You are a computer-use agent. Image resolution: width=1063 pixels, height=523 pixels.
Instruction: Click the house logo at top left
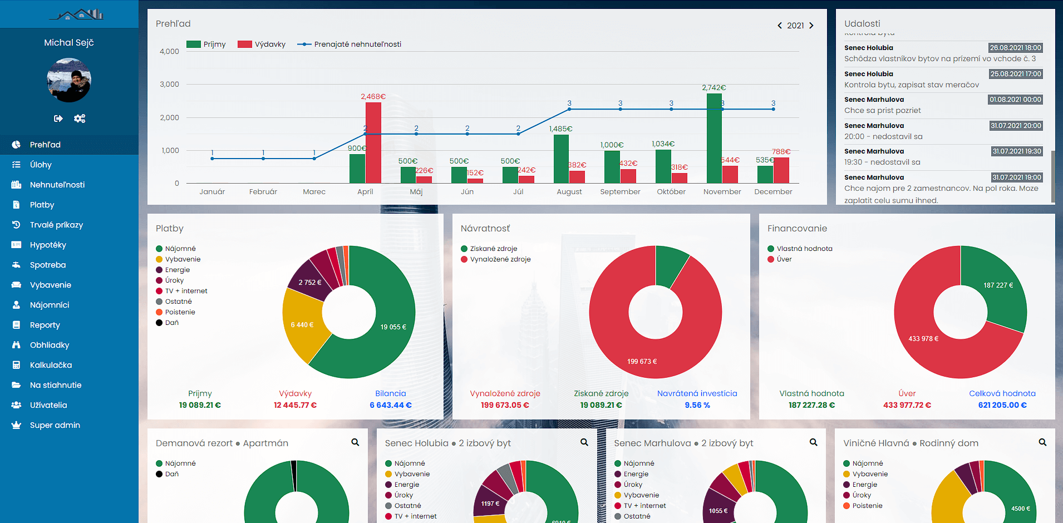(x=76, y=14)
